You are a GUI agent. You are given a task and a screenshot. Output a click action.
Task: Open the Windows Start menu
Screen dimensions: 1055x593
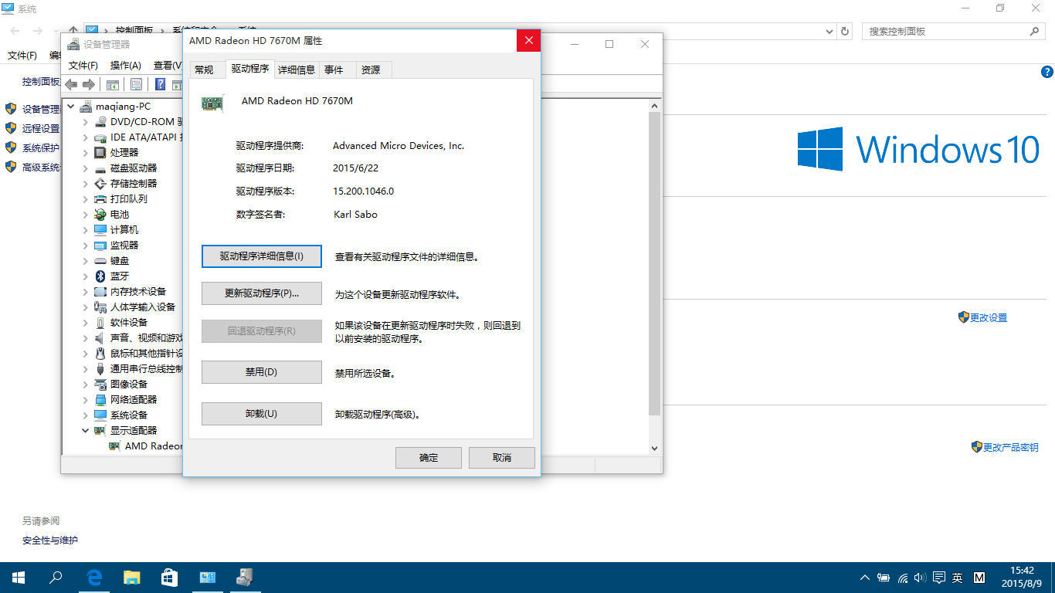[19, 578]
